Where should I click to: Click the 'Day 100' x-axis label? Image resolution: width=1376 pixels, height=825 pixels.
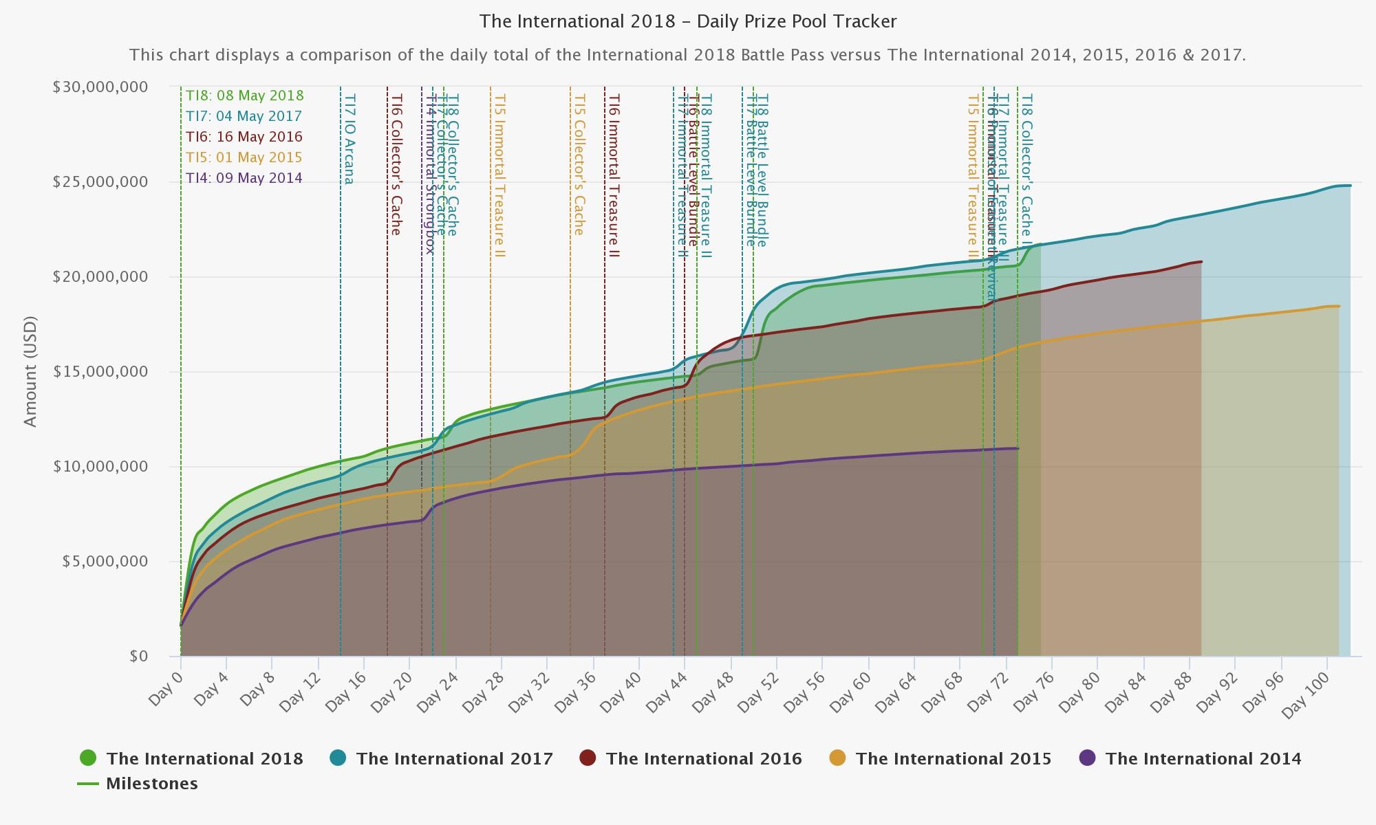[x=1305, y=695]
